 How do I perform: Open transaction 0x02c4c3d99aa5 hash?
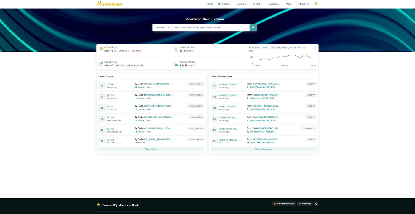[x=229, y=84]
